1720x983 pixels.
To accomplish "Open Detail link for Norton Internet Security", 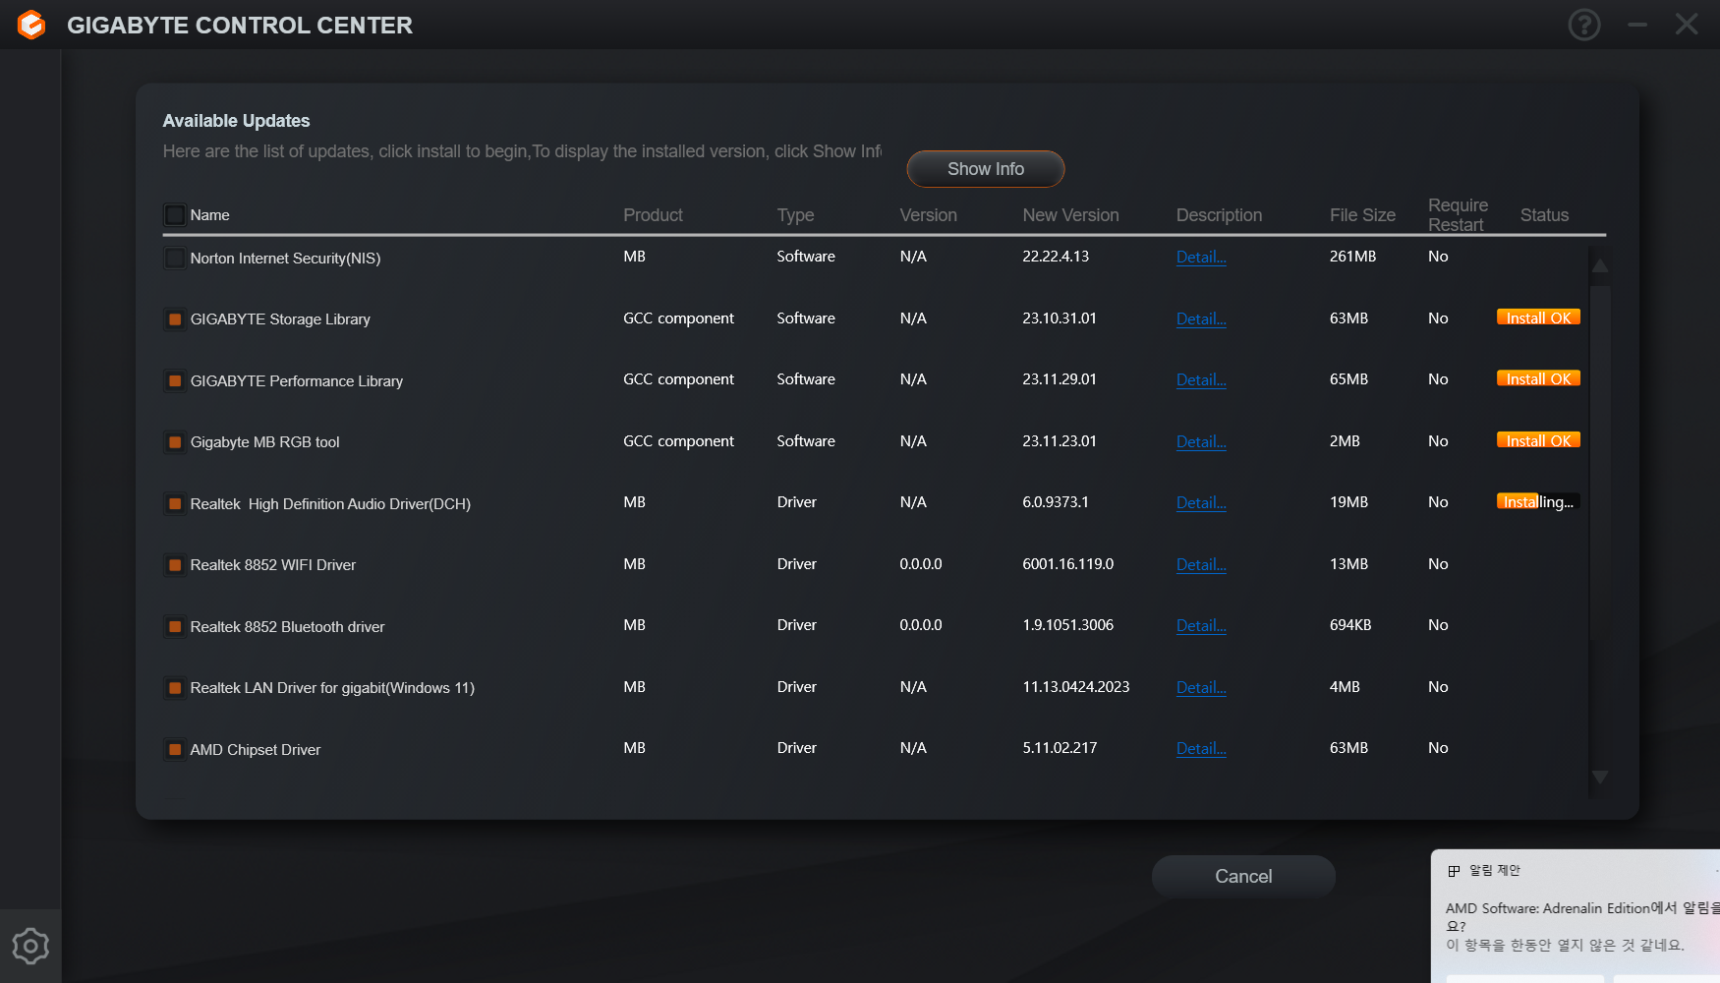I will [x=1201, y=258].
